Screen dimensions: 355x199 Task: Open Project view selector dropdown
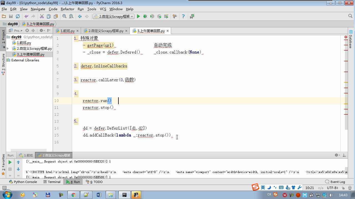coord(16,31)
